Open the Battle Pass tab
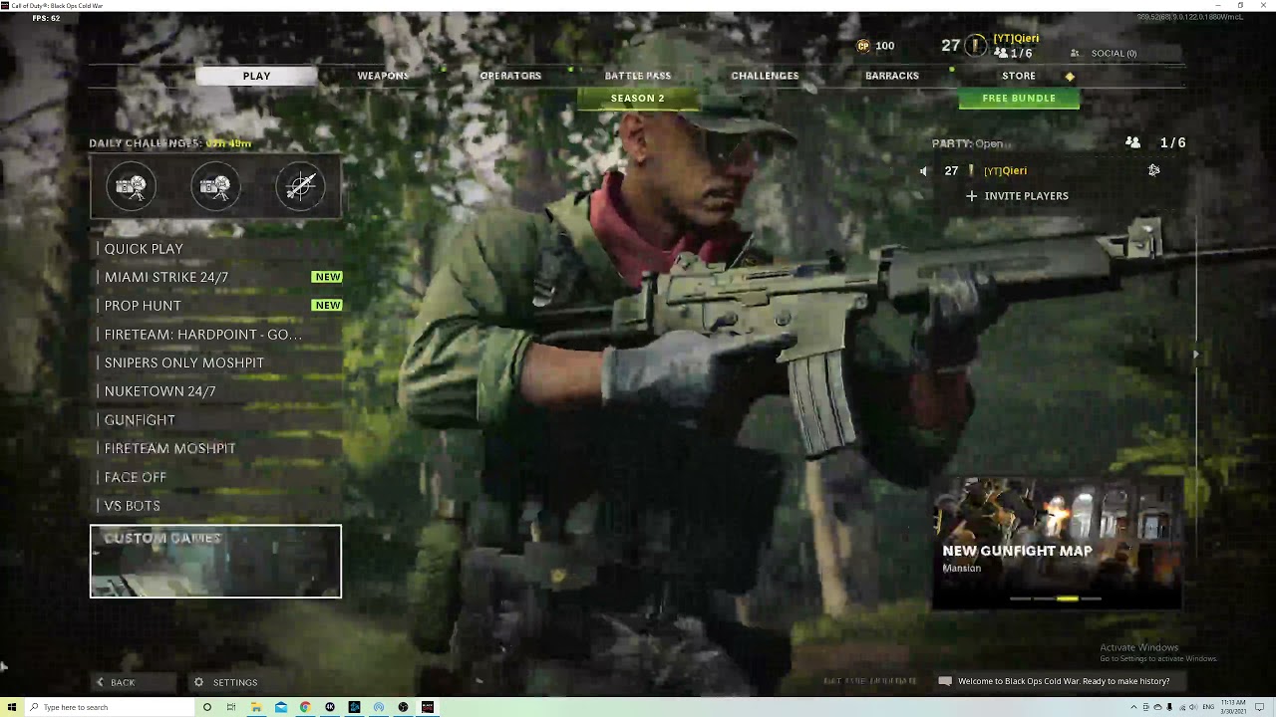Image resolution: width=1276 pixels, height=717 pixels. pos(638,76)
